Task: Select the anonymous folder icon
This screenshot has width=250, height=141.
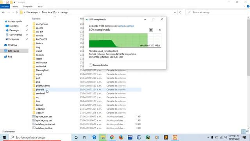Action: click(x=34, y=24)
